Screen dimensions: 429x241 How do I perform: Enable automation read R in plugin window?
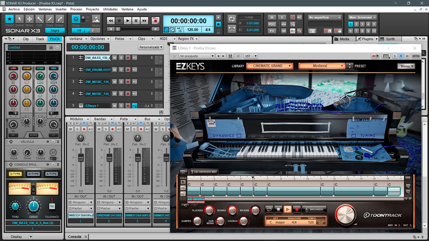[x=401, y=56]
